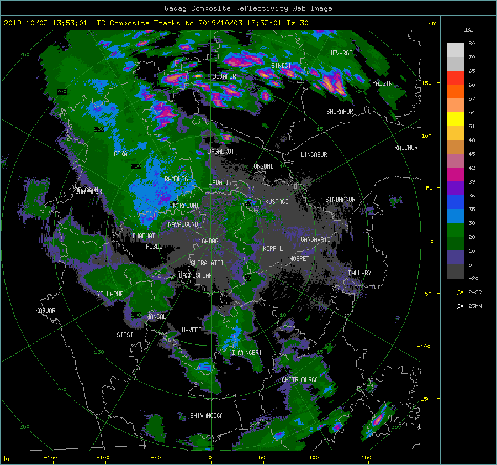Click the white 23MN track arrow

[x=455, y=306]
